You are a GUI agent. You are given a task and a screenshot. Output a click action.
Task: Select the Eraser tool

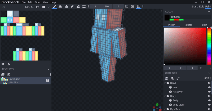tap(66, 6)
